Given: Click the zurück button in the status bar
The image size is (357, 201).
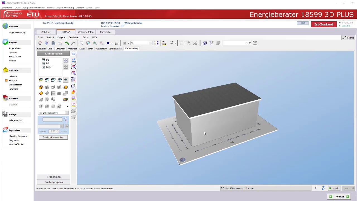Looking at the screenshot, I should click(334, 188).
